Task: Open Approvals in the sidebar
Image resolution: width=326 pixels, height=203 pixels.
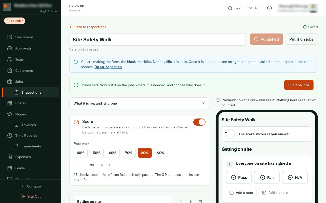Action: 31,48
